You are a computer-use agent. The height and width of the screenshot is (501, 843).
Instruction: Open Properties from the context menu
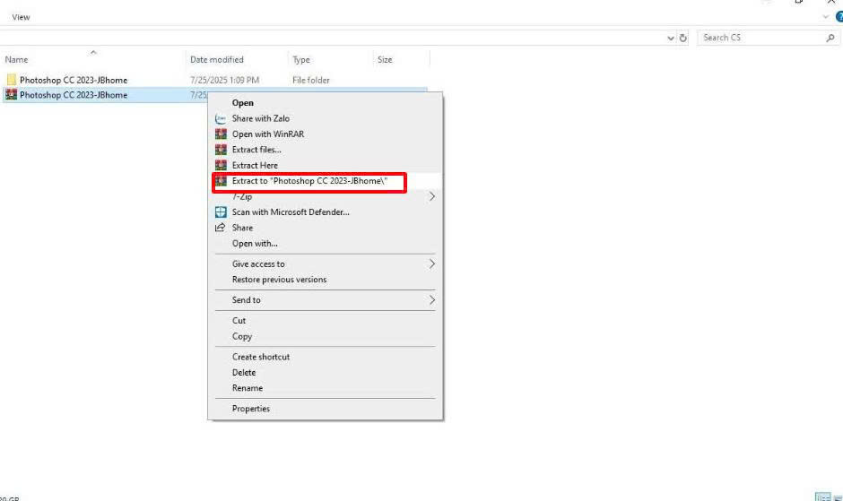(x=250, y=409)
